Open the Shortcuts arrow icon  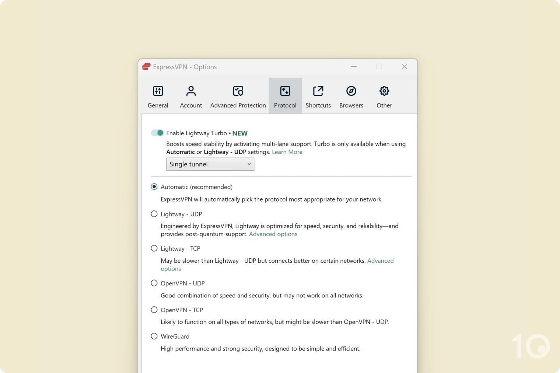tap(318, 91)
